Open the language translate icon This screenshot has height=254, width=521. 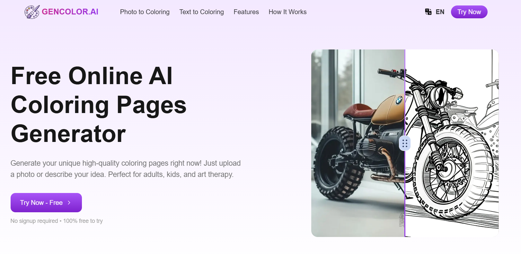point(428,12)
